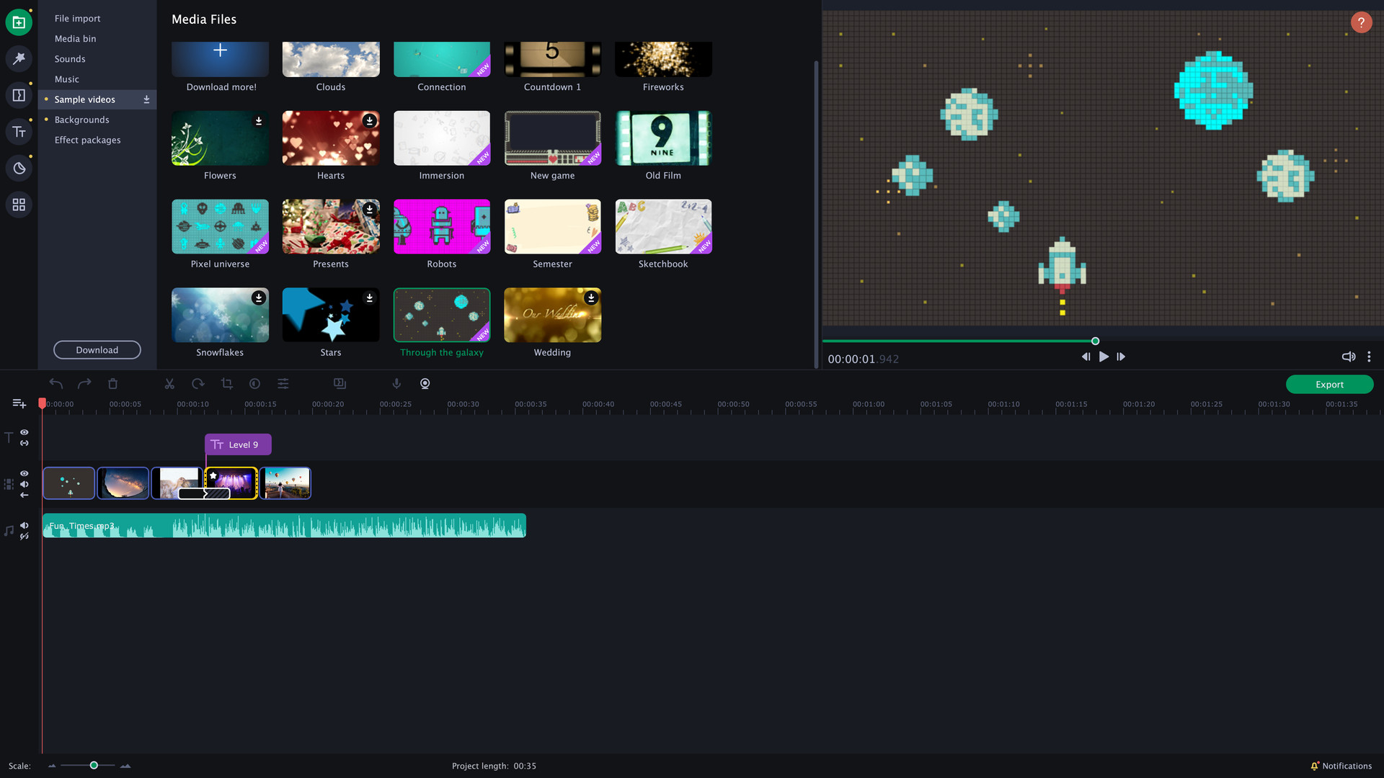Open Color adjustments

254,383
